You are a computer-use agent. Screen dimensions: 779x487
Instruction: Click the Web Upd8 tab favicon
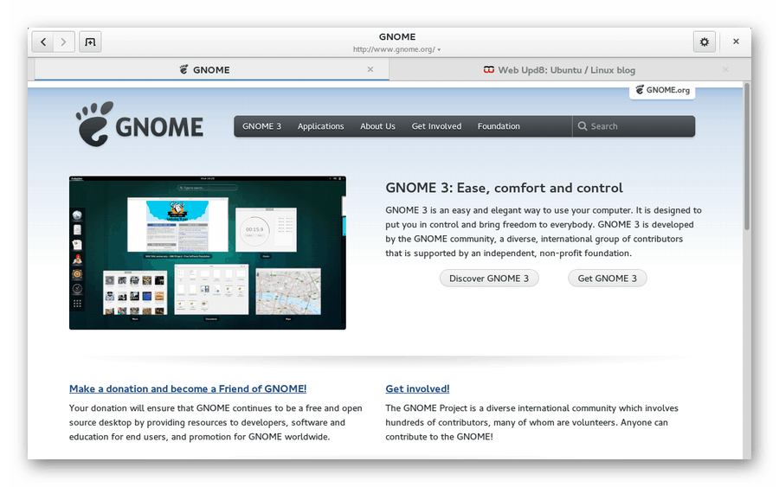[489, 70]
